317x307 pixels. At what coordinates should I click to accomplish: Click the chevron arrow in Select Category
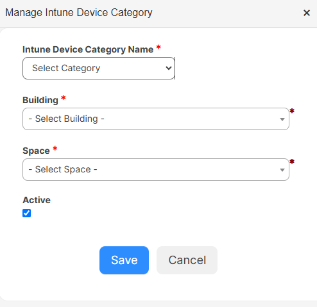169,68
